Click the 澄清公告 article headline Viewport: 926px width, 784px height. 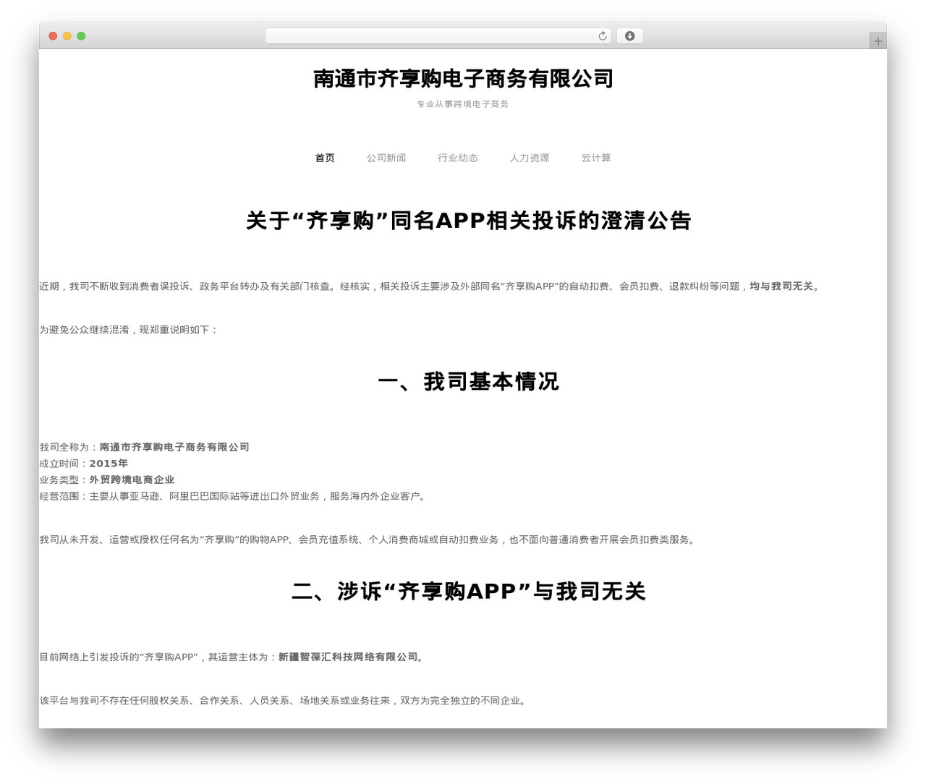pos(468,221)
